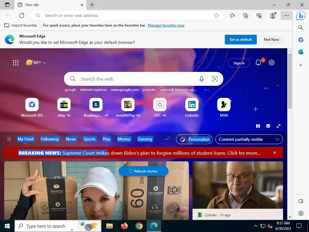Focus the Search the web box

coord(143,79)
